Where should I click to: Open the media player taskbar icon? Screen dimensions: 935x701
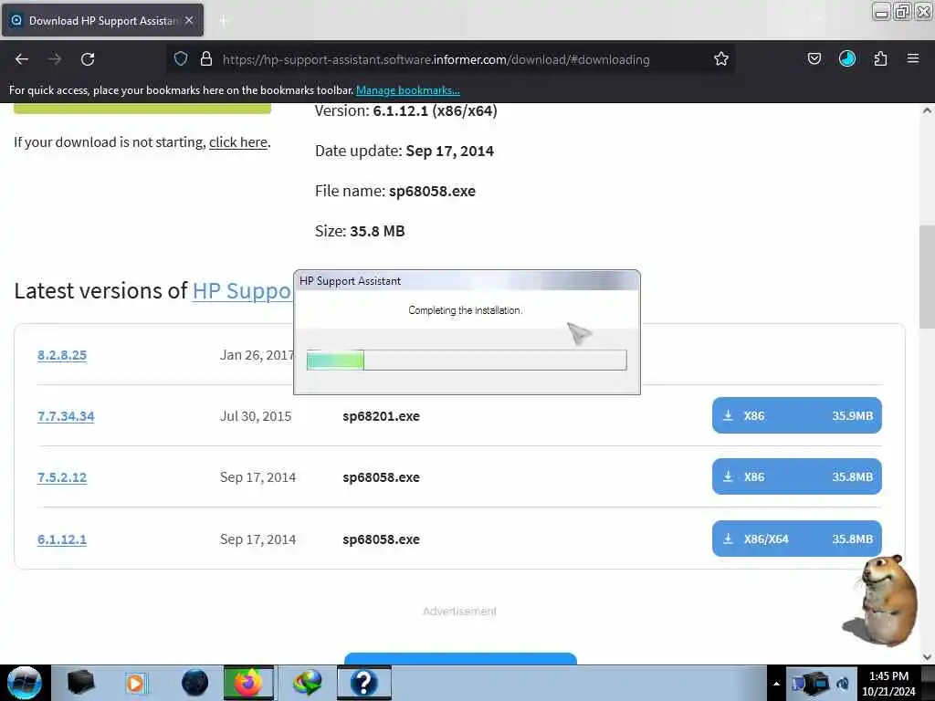(135, 683)
